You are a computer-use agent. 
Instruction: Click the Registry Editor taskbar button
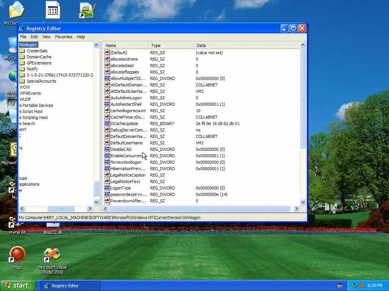pos(71,286)
